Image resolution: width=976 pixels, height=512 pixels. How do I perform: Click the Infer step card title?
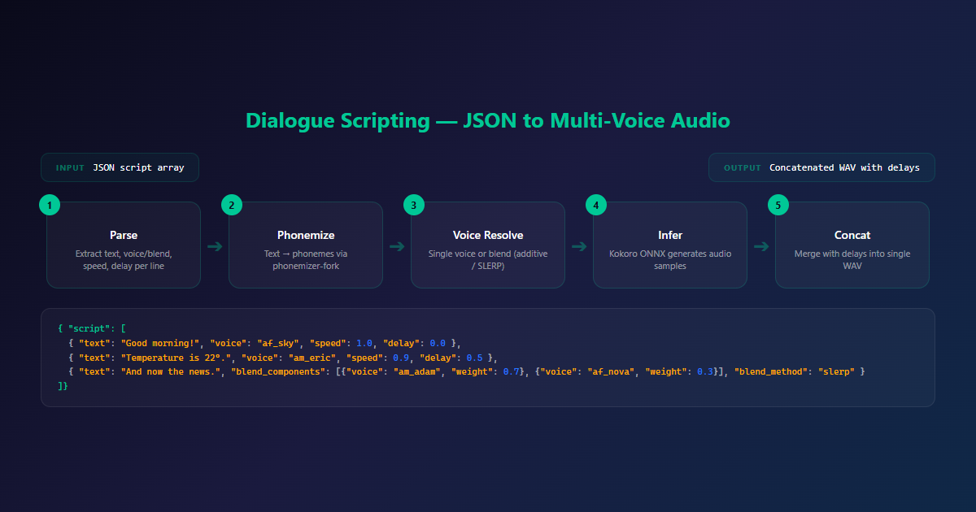coord(670,235)
